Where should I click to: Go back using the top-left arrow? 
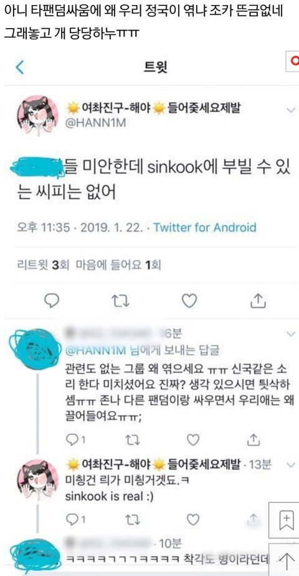click(20, 67)
